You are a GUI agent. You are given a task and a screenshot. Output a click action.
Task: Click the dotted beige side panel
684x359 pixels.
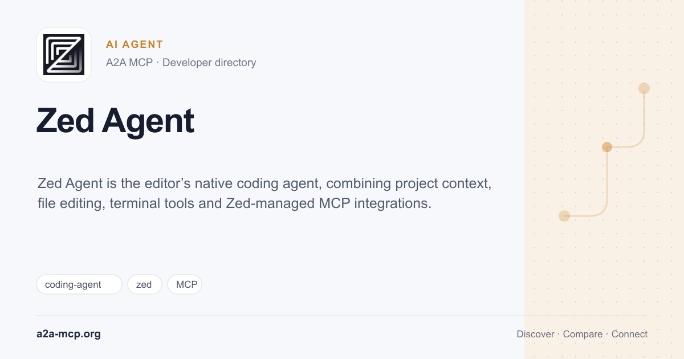pos(604,179)
